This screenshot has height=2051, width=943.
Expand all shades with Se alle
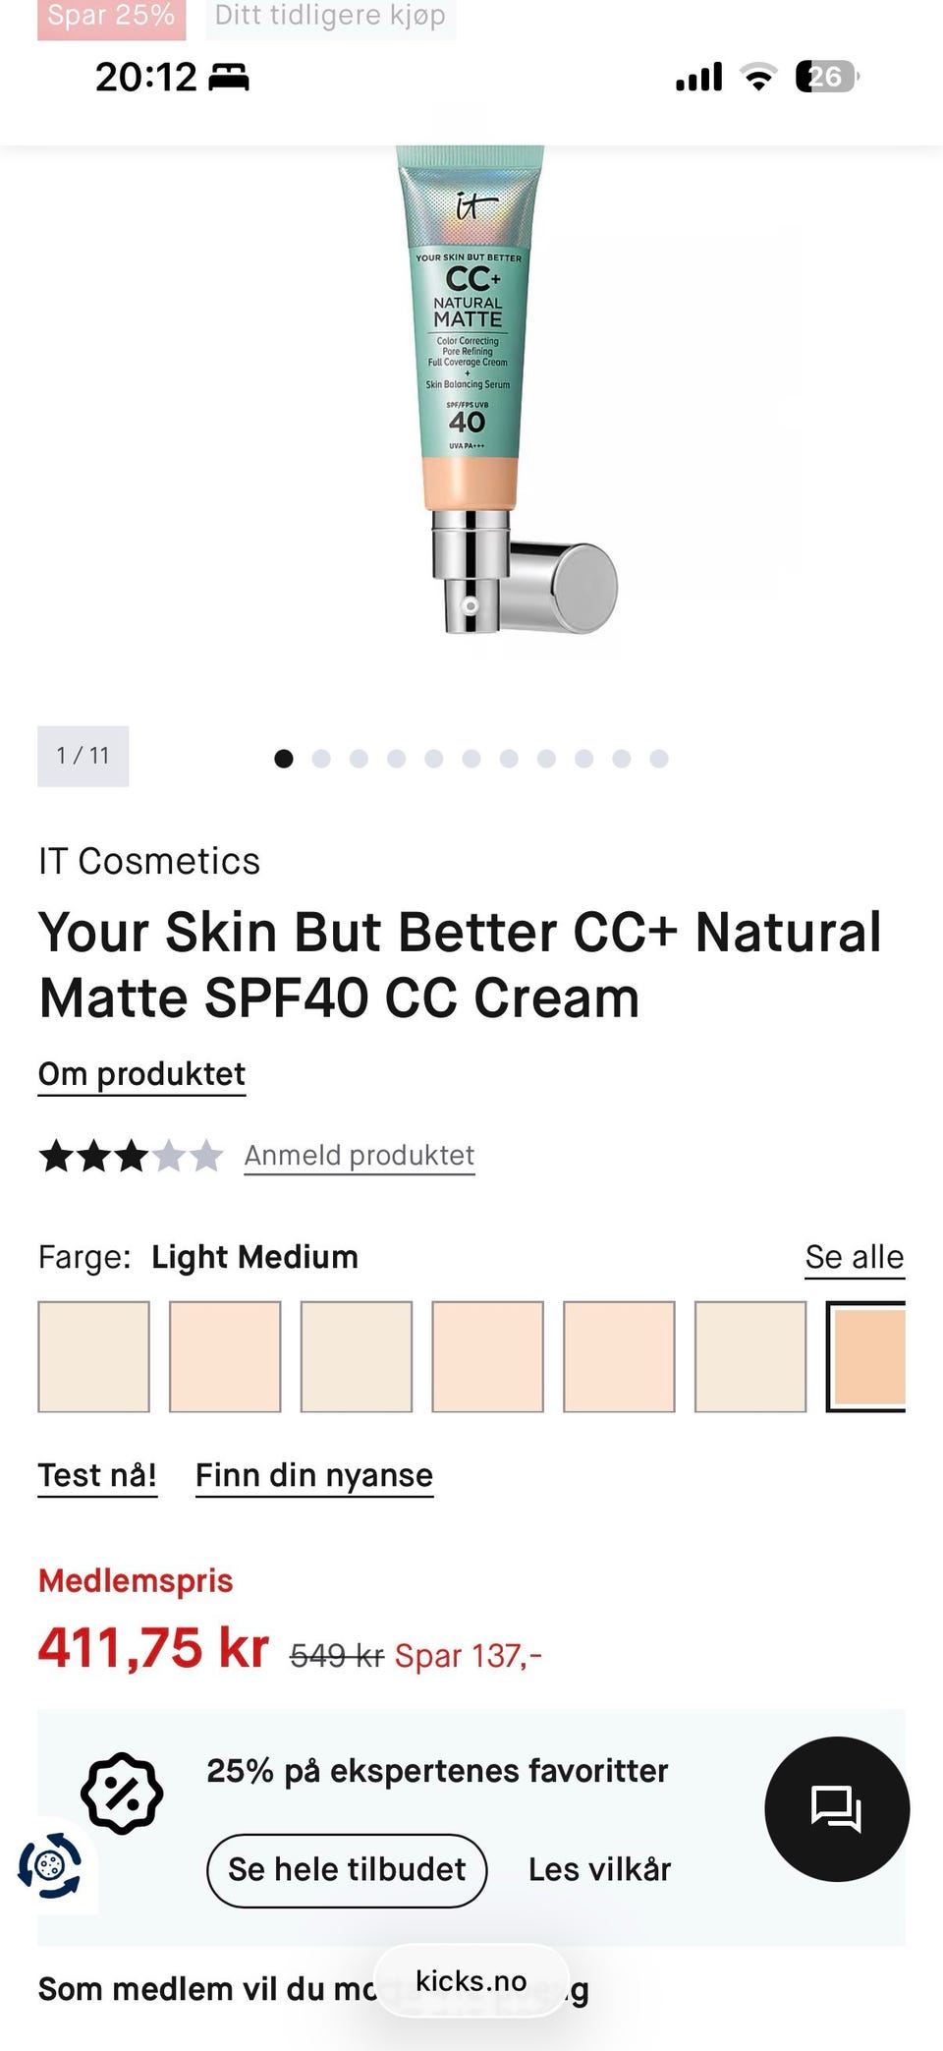coord(855,1257)
